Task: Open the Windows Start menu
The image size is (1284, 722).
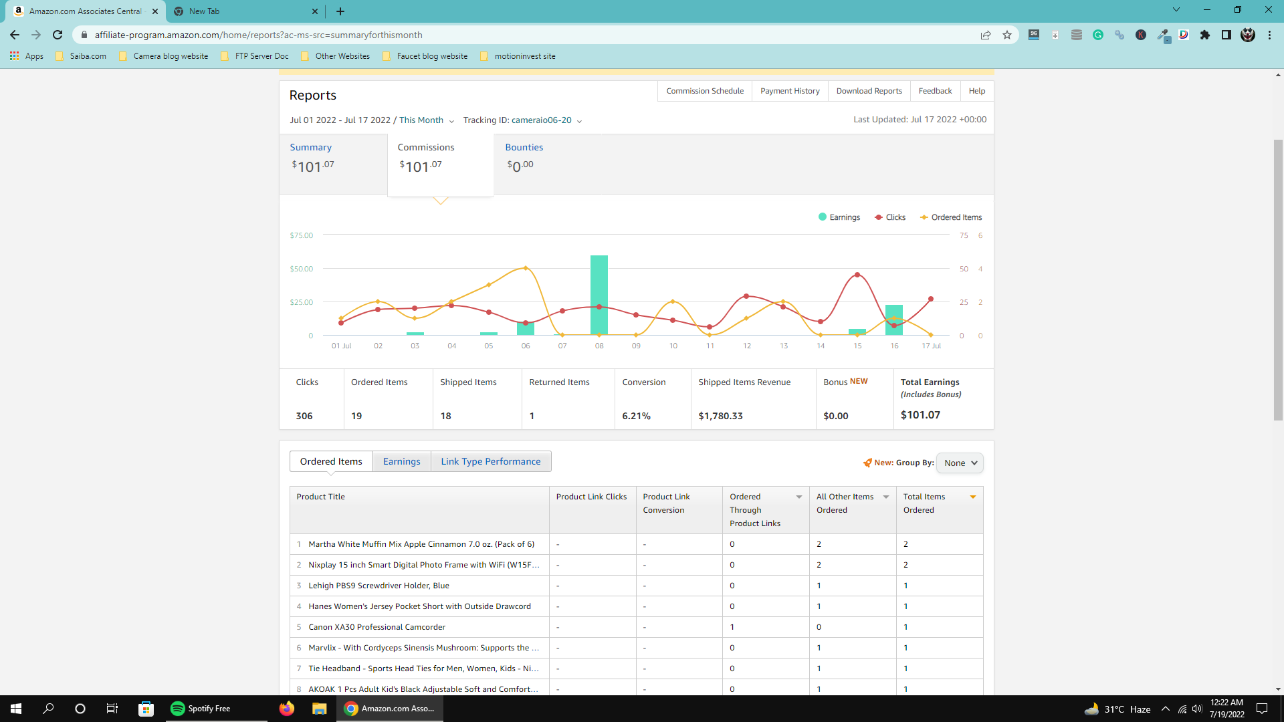Action: [x=16, y=709]
